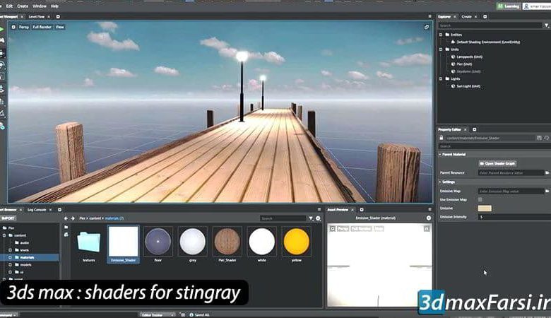This screenshot has width=551, height=318.
Task: Add new tab beside Property Editor
Action: coord(475,129)
